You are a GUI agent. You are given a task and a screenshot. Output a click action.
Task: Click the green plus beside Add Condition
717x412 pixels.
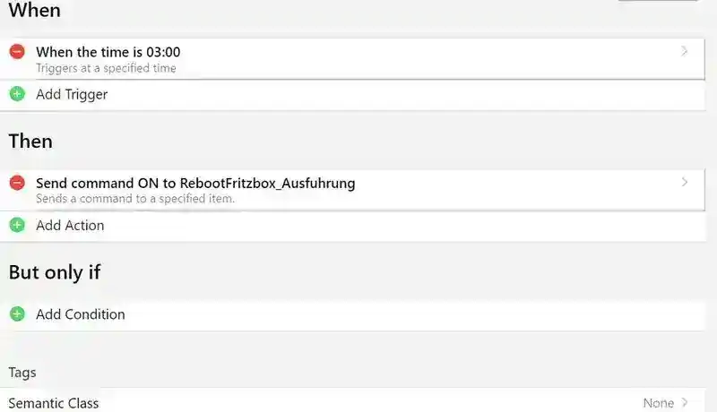tap(17, 314)
